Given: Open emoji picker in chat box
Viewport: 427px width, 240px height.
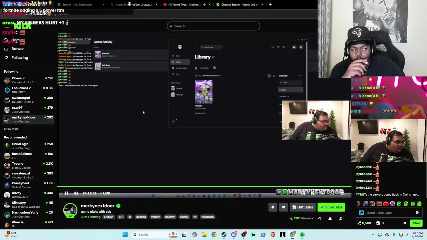Looking at the screenshot, I should [x=417, y=213].
